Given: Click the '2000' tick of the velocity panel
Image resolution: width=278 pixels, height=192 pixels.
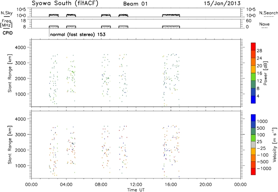Looking at the screenshot, I should (21, 150).
